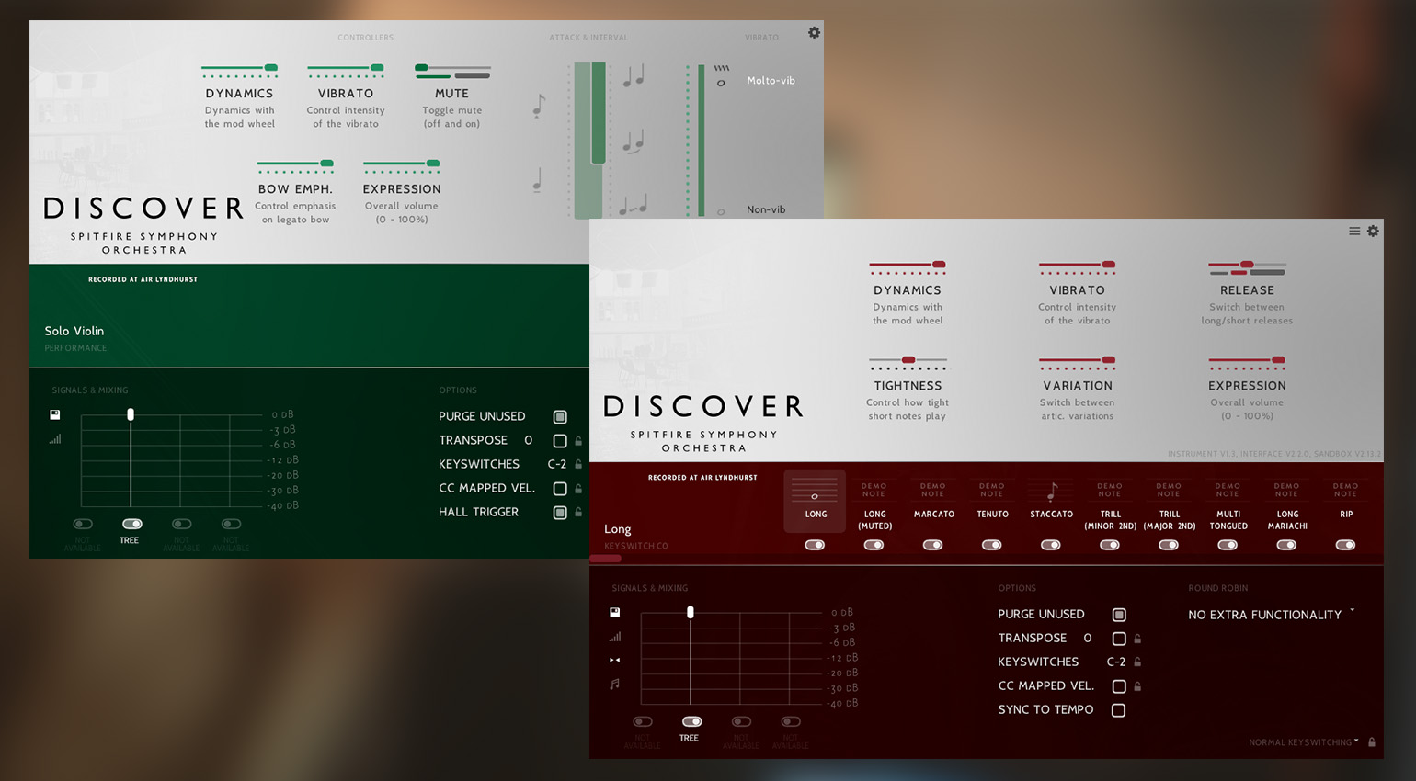
Task: Click the Rip articulation label
Action: click(1346, 515)
